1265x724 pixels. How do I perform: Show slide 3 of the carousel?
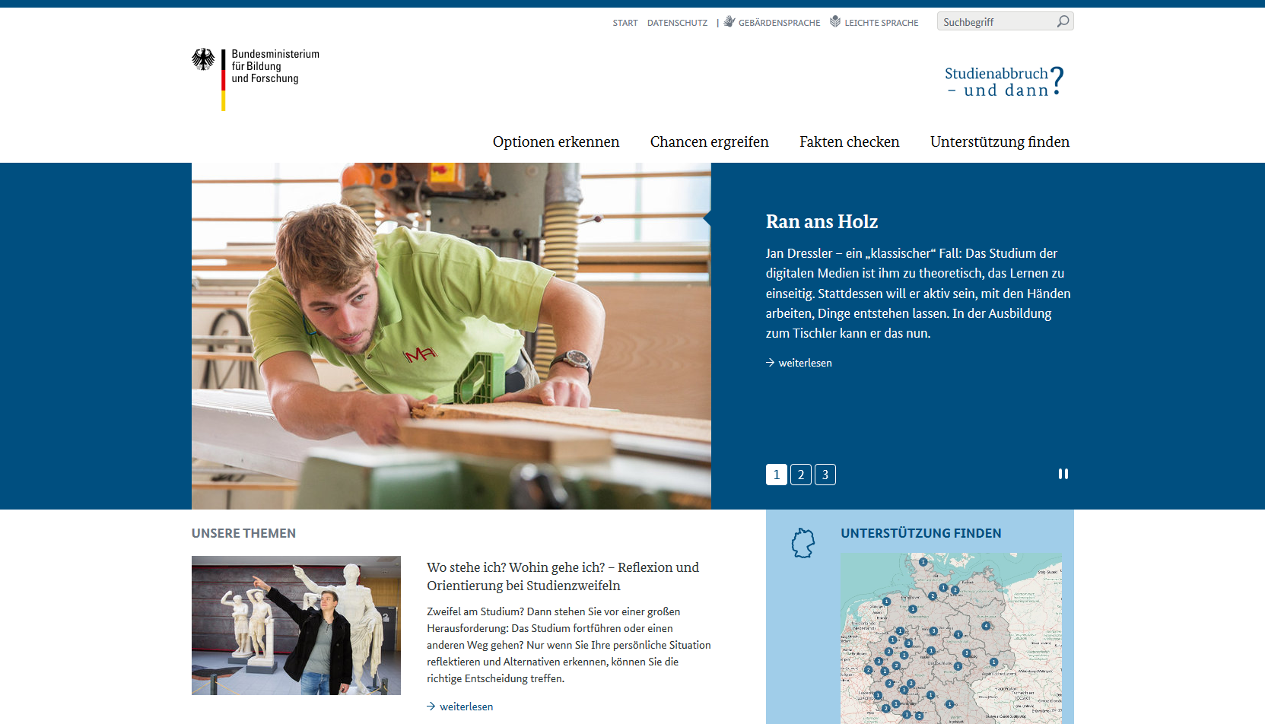point(825,475)
